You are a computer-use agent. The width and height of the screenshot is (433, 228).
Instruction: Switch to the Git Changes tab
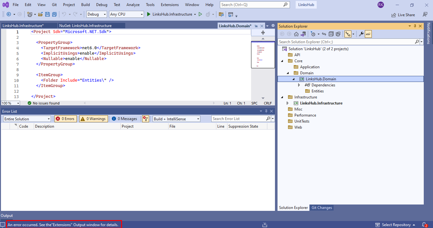coord(321,207)
